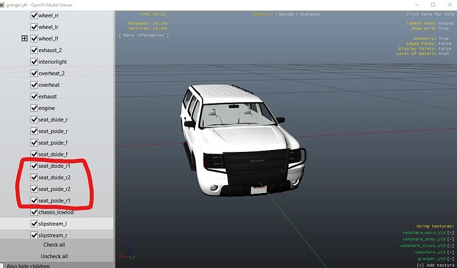Open the More information section
Screen dimensions: 457x268
tap(144, 35)
